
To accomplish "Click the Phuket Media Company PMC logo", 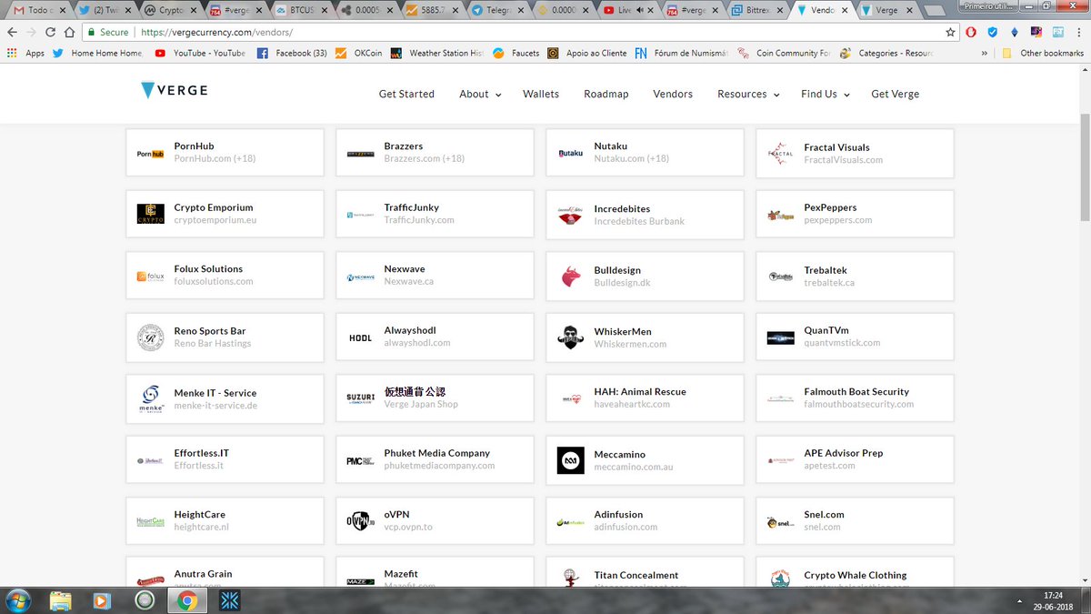I will coord(360,461).
